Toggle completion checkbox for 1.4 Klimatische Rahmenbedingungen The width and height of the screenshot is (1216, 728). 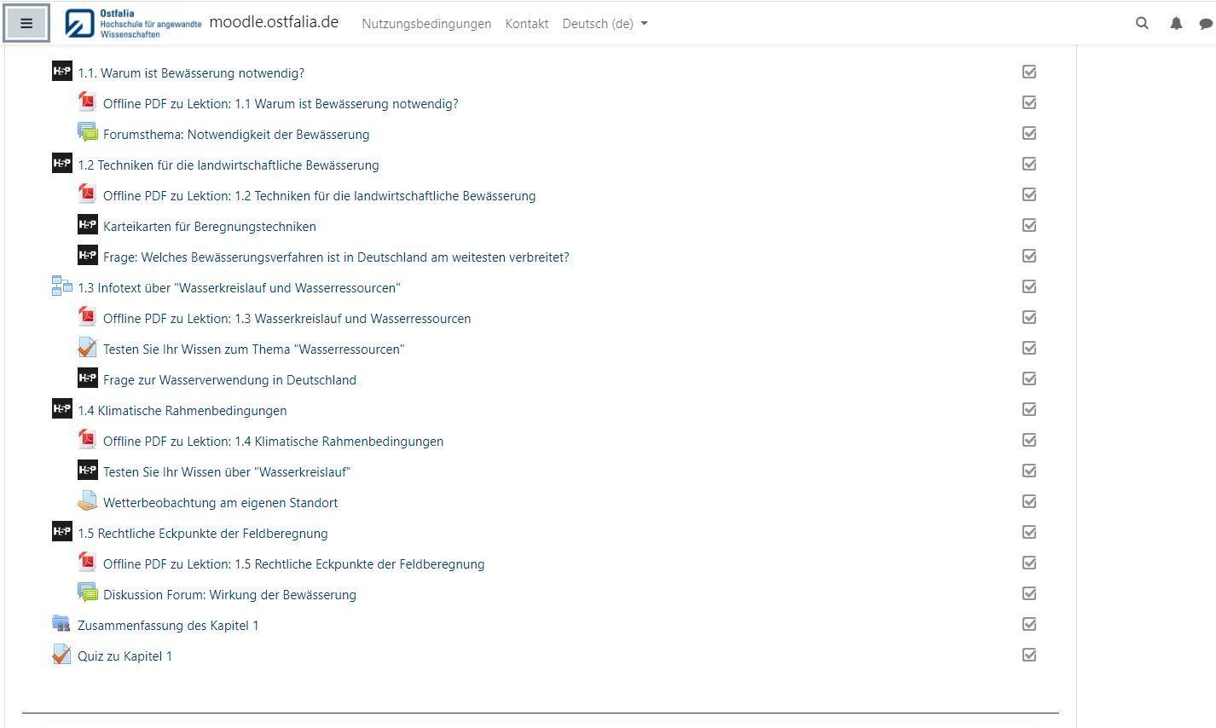coord(1029,409)
